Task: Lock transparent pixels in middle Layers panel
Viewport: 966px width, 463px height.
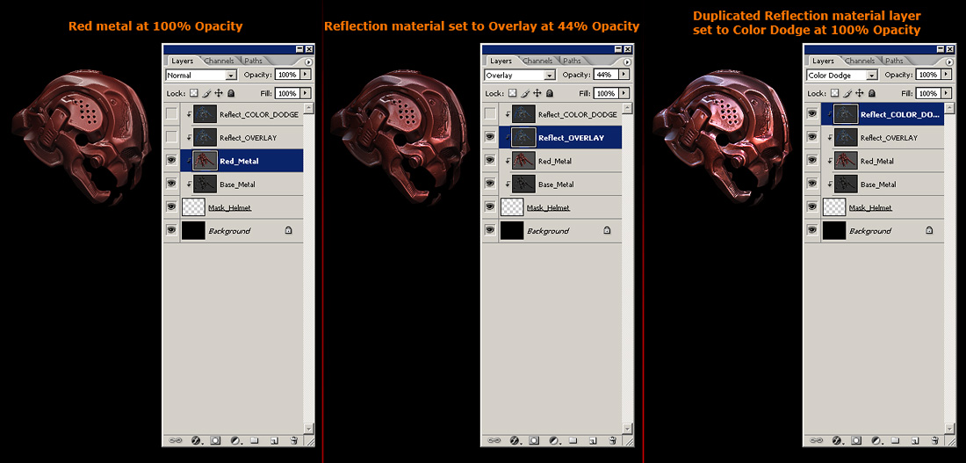Action: 513,93
